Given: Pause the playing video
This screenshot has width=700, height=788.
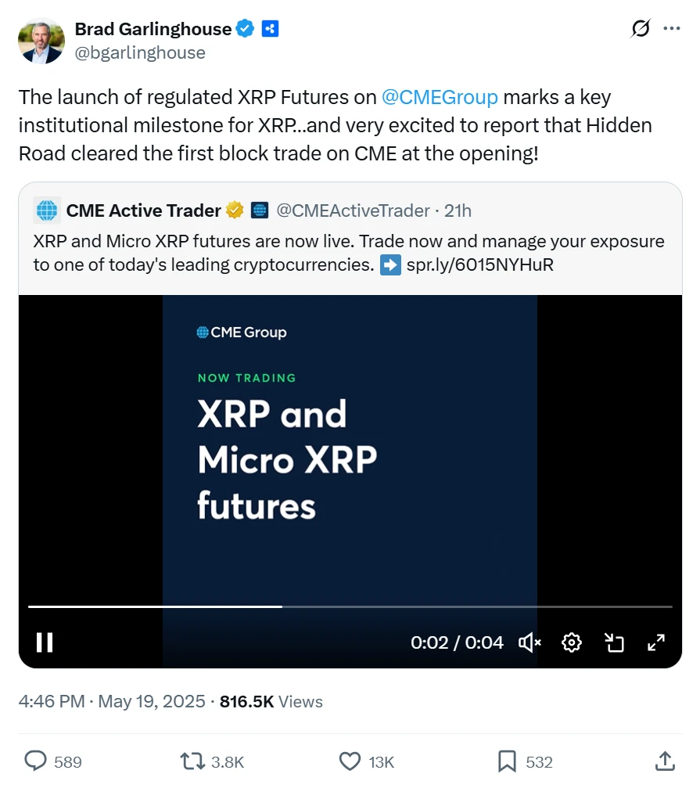Looking at the screenshot, I should tap(45, 642).
